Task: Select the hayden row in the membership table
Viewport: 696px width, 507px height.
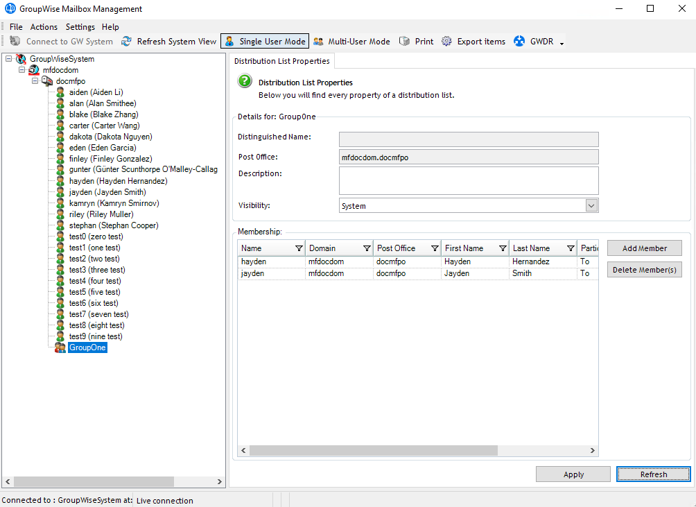Action: 418,261
